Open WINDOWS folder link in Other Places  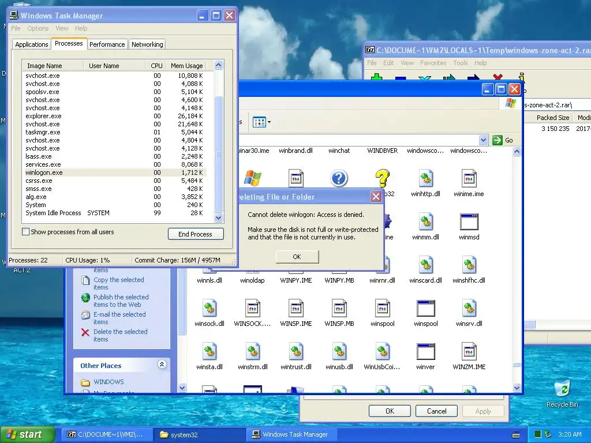[109, 382]
